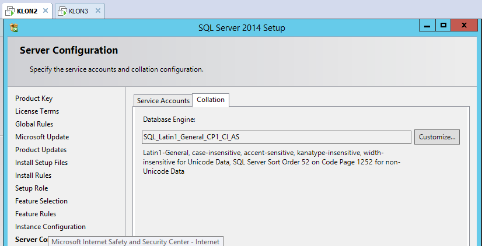Close the KLON3 tab

(x=97, y=10)
